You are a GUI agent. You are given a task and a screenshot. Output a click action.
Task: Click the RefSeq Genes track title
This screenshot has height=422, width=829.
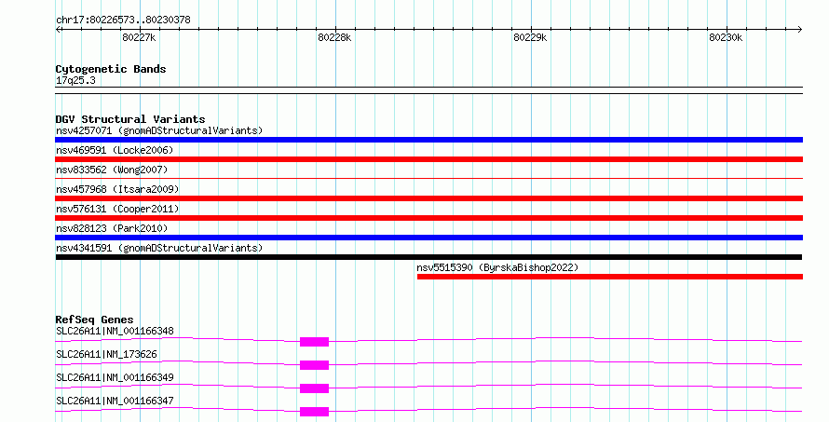pos(94,320)
